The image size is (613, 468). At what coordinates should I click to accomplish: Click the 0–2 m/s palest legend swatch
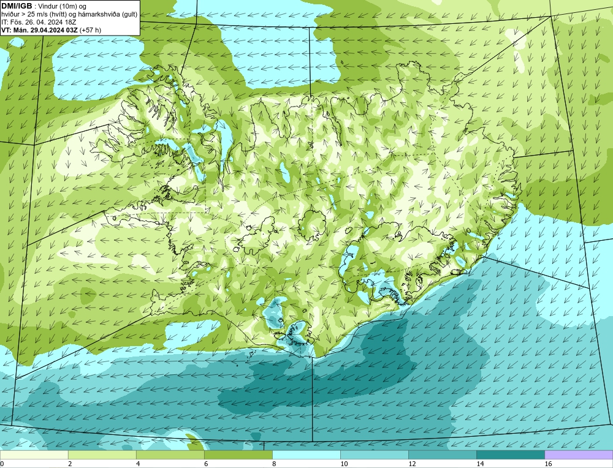[x=34, y=455]
